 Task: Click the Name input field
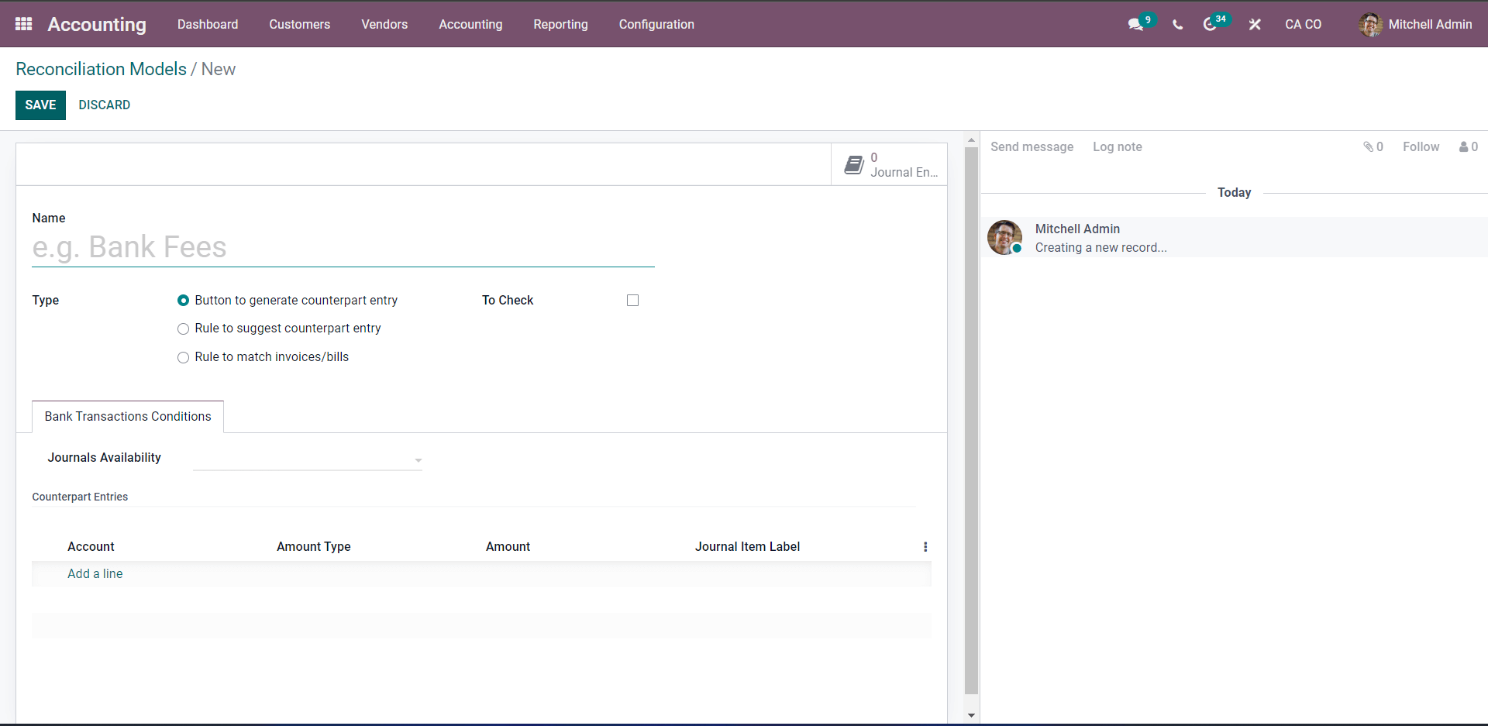click(x=343, y=248)
